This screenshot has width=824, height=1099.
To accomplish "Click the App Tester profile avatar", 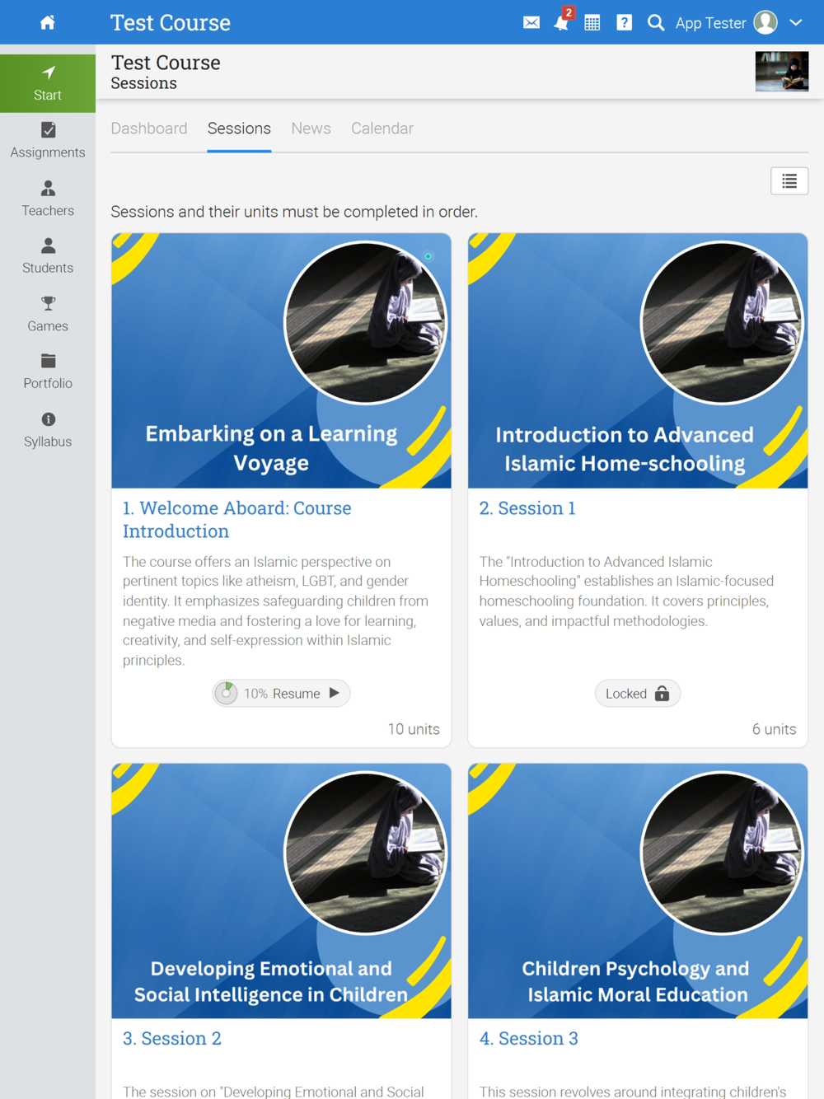I will click(x=765, y=22).
